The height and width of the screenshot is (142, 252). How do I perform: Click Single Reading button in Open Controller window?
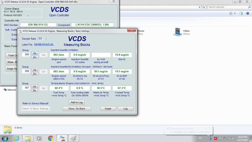(x=12, y=69)
